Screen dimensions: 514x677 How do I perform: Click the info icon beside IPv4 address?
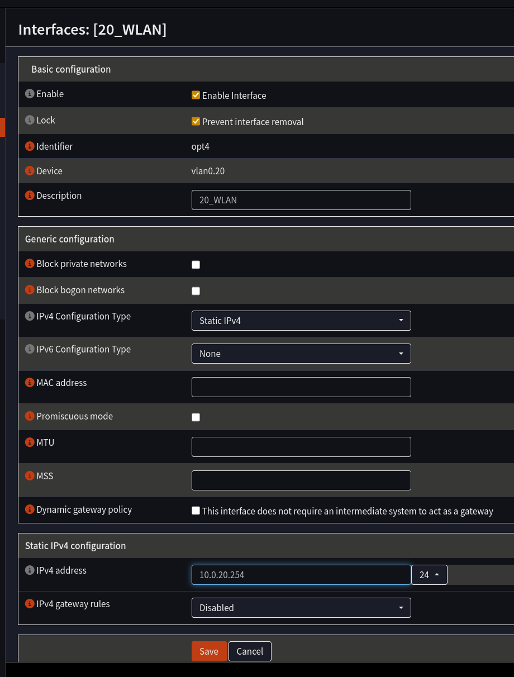[x=29, y=570]
